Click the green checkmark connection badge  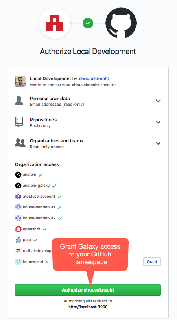tap(88, 23)
